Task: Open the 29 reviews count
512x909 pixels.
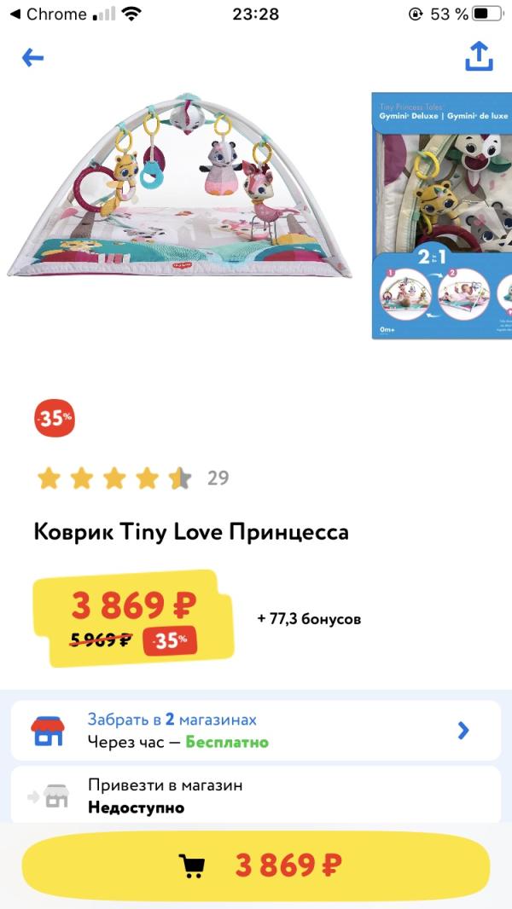Action: coord(218,478)
